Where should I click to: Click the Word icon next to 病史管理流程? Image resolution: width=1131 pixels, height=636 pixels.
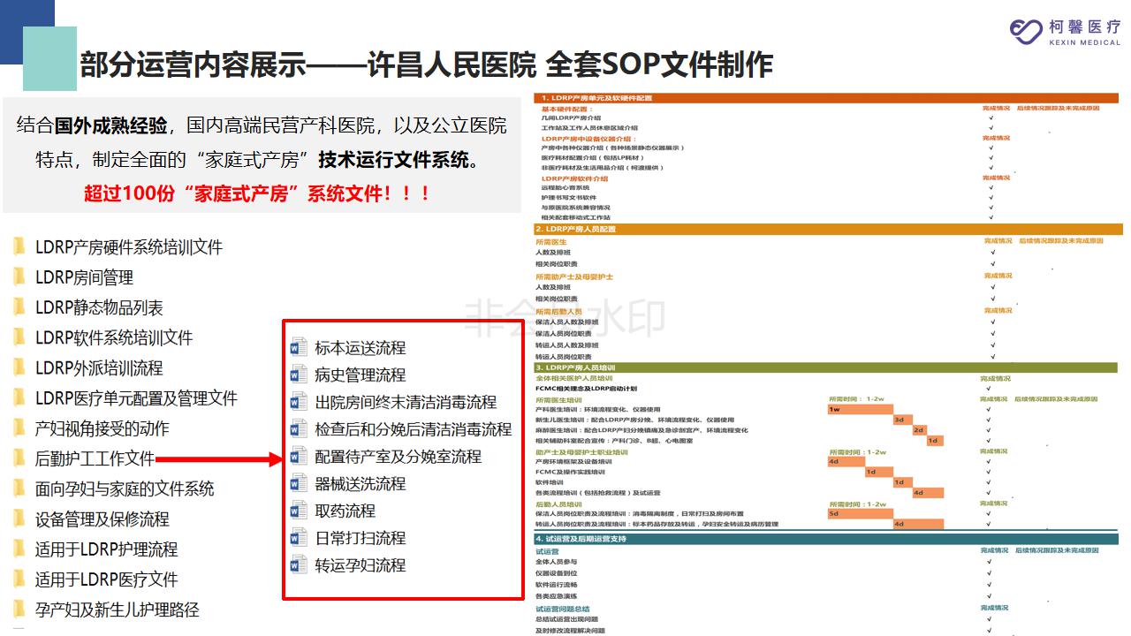pos(299,375)
